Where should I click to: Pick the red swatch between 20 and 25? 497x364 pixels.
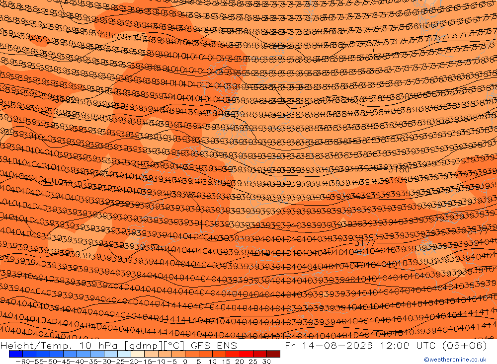click(x=247, y=354)
